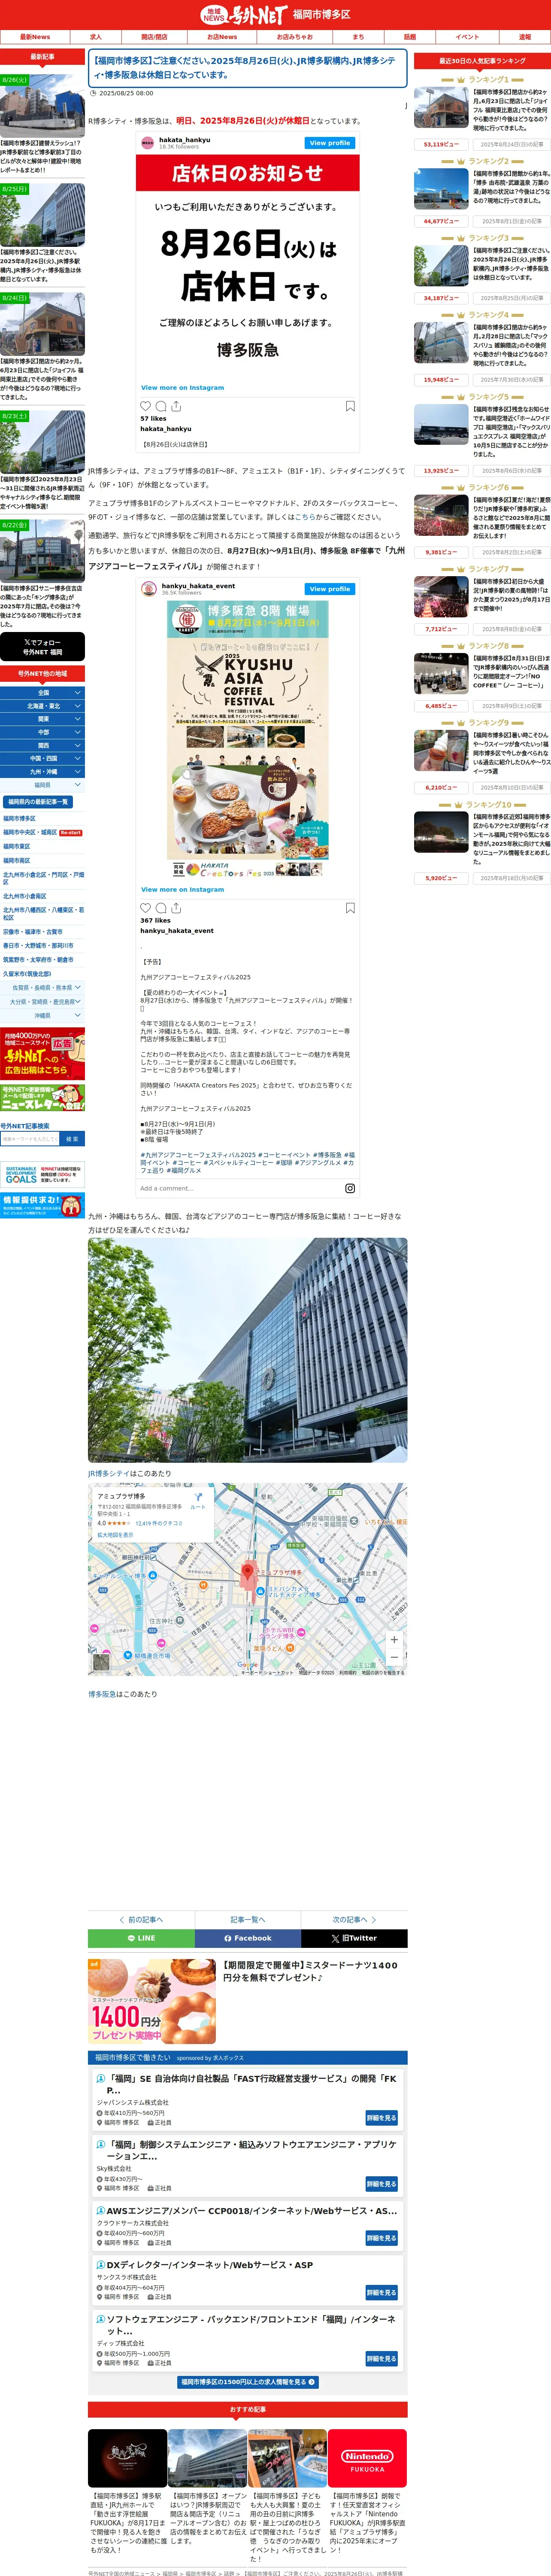Image resolution: width=551 pixels, height=2576 pixels.
Task: Collapse the 福岡県 prefecture expander
Action: [x=42, y=785]
